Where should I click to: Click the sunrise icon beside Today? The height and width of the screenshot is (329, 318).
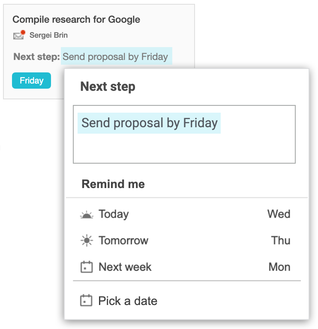[x=87, y=215]
